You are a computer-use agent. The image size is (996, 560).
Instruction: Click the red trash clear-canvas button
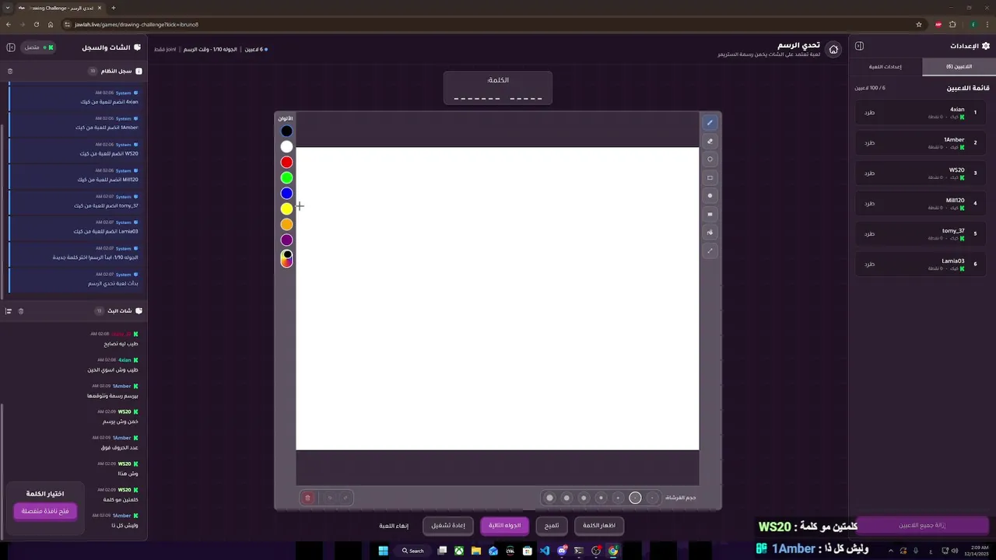tap(307, 498)
